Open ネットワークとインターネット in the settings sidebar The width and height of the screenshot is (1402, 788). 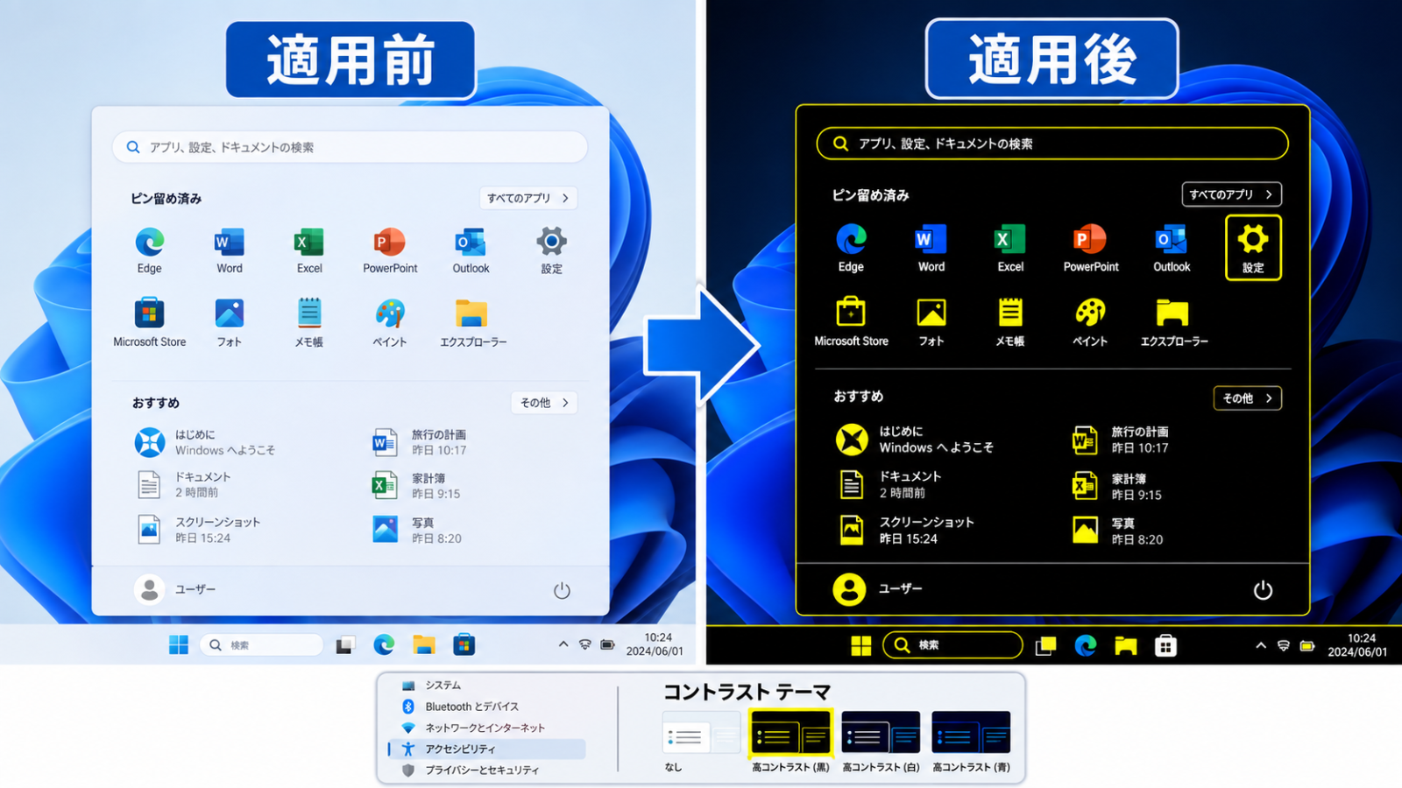486,728
